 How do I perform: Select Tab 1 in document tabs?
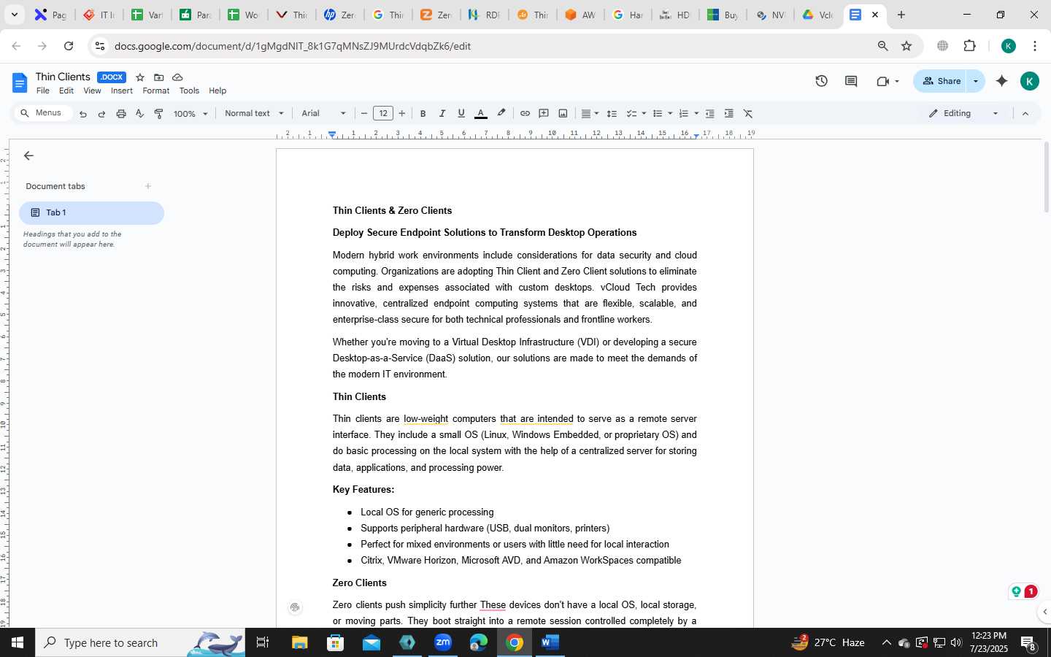91,212
